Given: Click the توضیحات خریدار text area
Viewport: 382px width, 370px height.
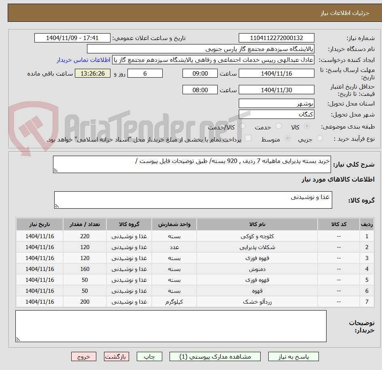Looking at the screenshot, I should [x=171, y=326].
